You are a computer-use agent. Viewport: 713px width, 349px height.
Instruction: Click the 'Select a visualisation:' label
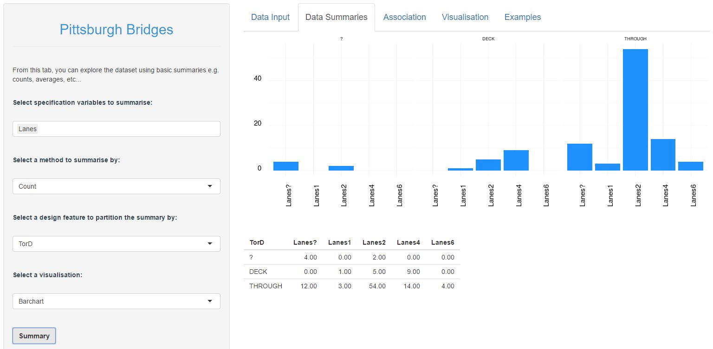[48, 275]
